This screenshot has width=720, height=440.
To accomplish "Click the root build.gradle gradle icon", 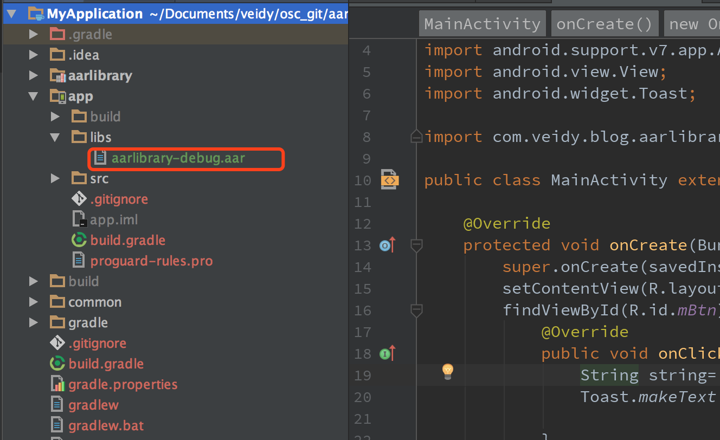I will click(57, 364).
